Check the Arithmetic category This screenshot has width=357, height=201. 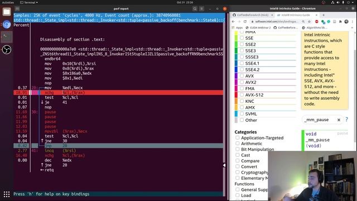click(238, 143)
